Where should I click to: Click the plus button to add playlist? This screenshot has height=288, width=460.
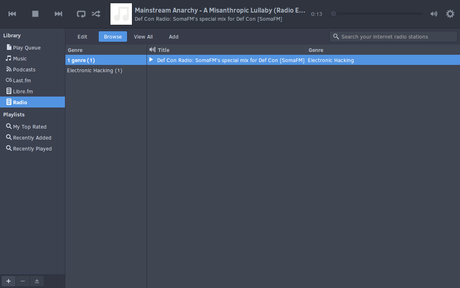9,281
